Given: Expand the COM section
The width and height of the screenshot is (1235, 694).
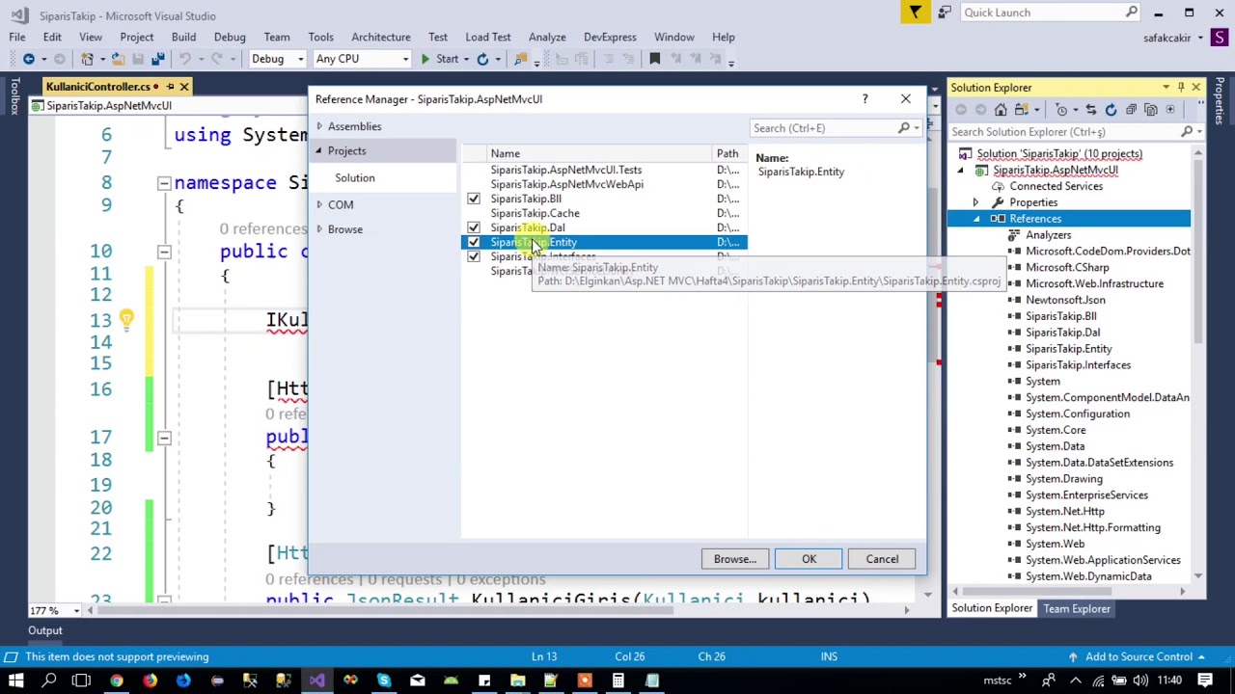Looking at the screenshot, I should [319, 204].
